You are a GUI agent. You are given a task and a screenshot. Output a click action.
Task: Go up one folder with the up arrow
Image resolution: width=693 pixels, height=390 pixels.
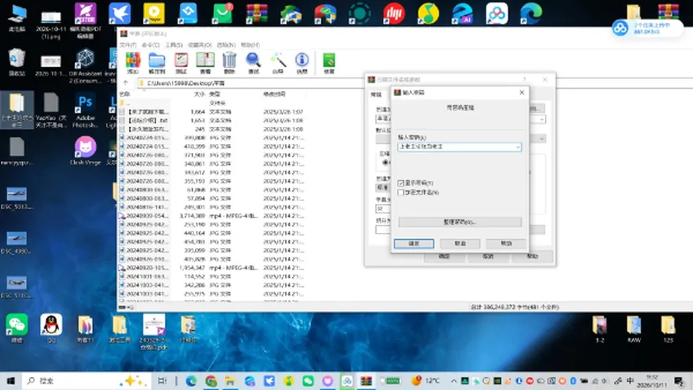(x=126, y=83)
